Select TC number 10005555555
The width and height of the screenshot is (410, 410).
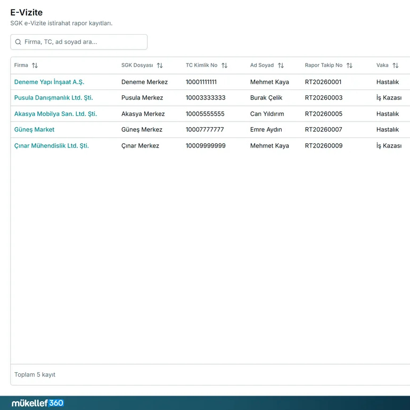pos(205,114)
